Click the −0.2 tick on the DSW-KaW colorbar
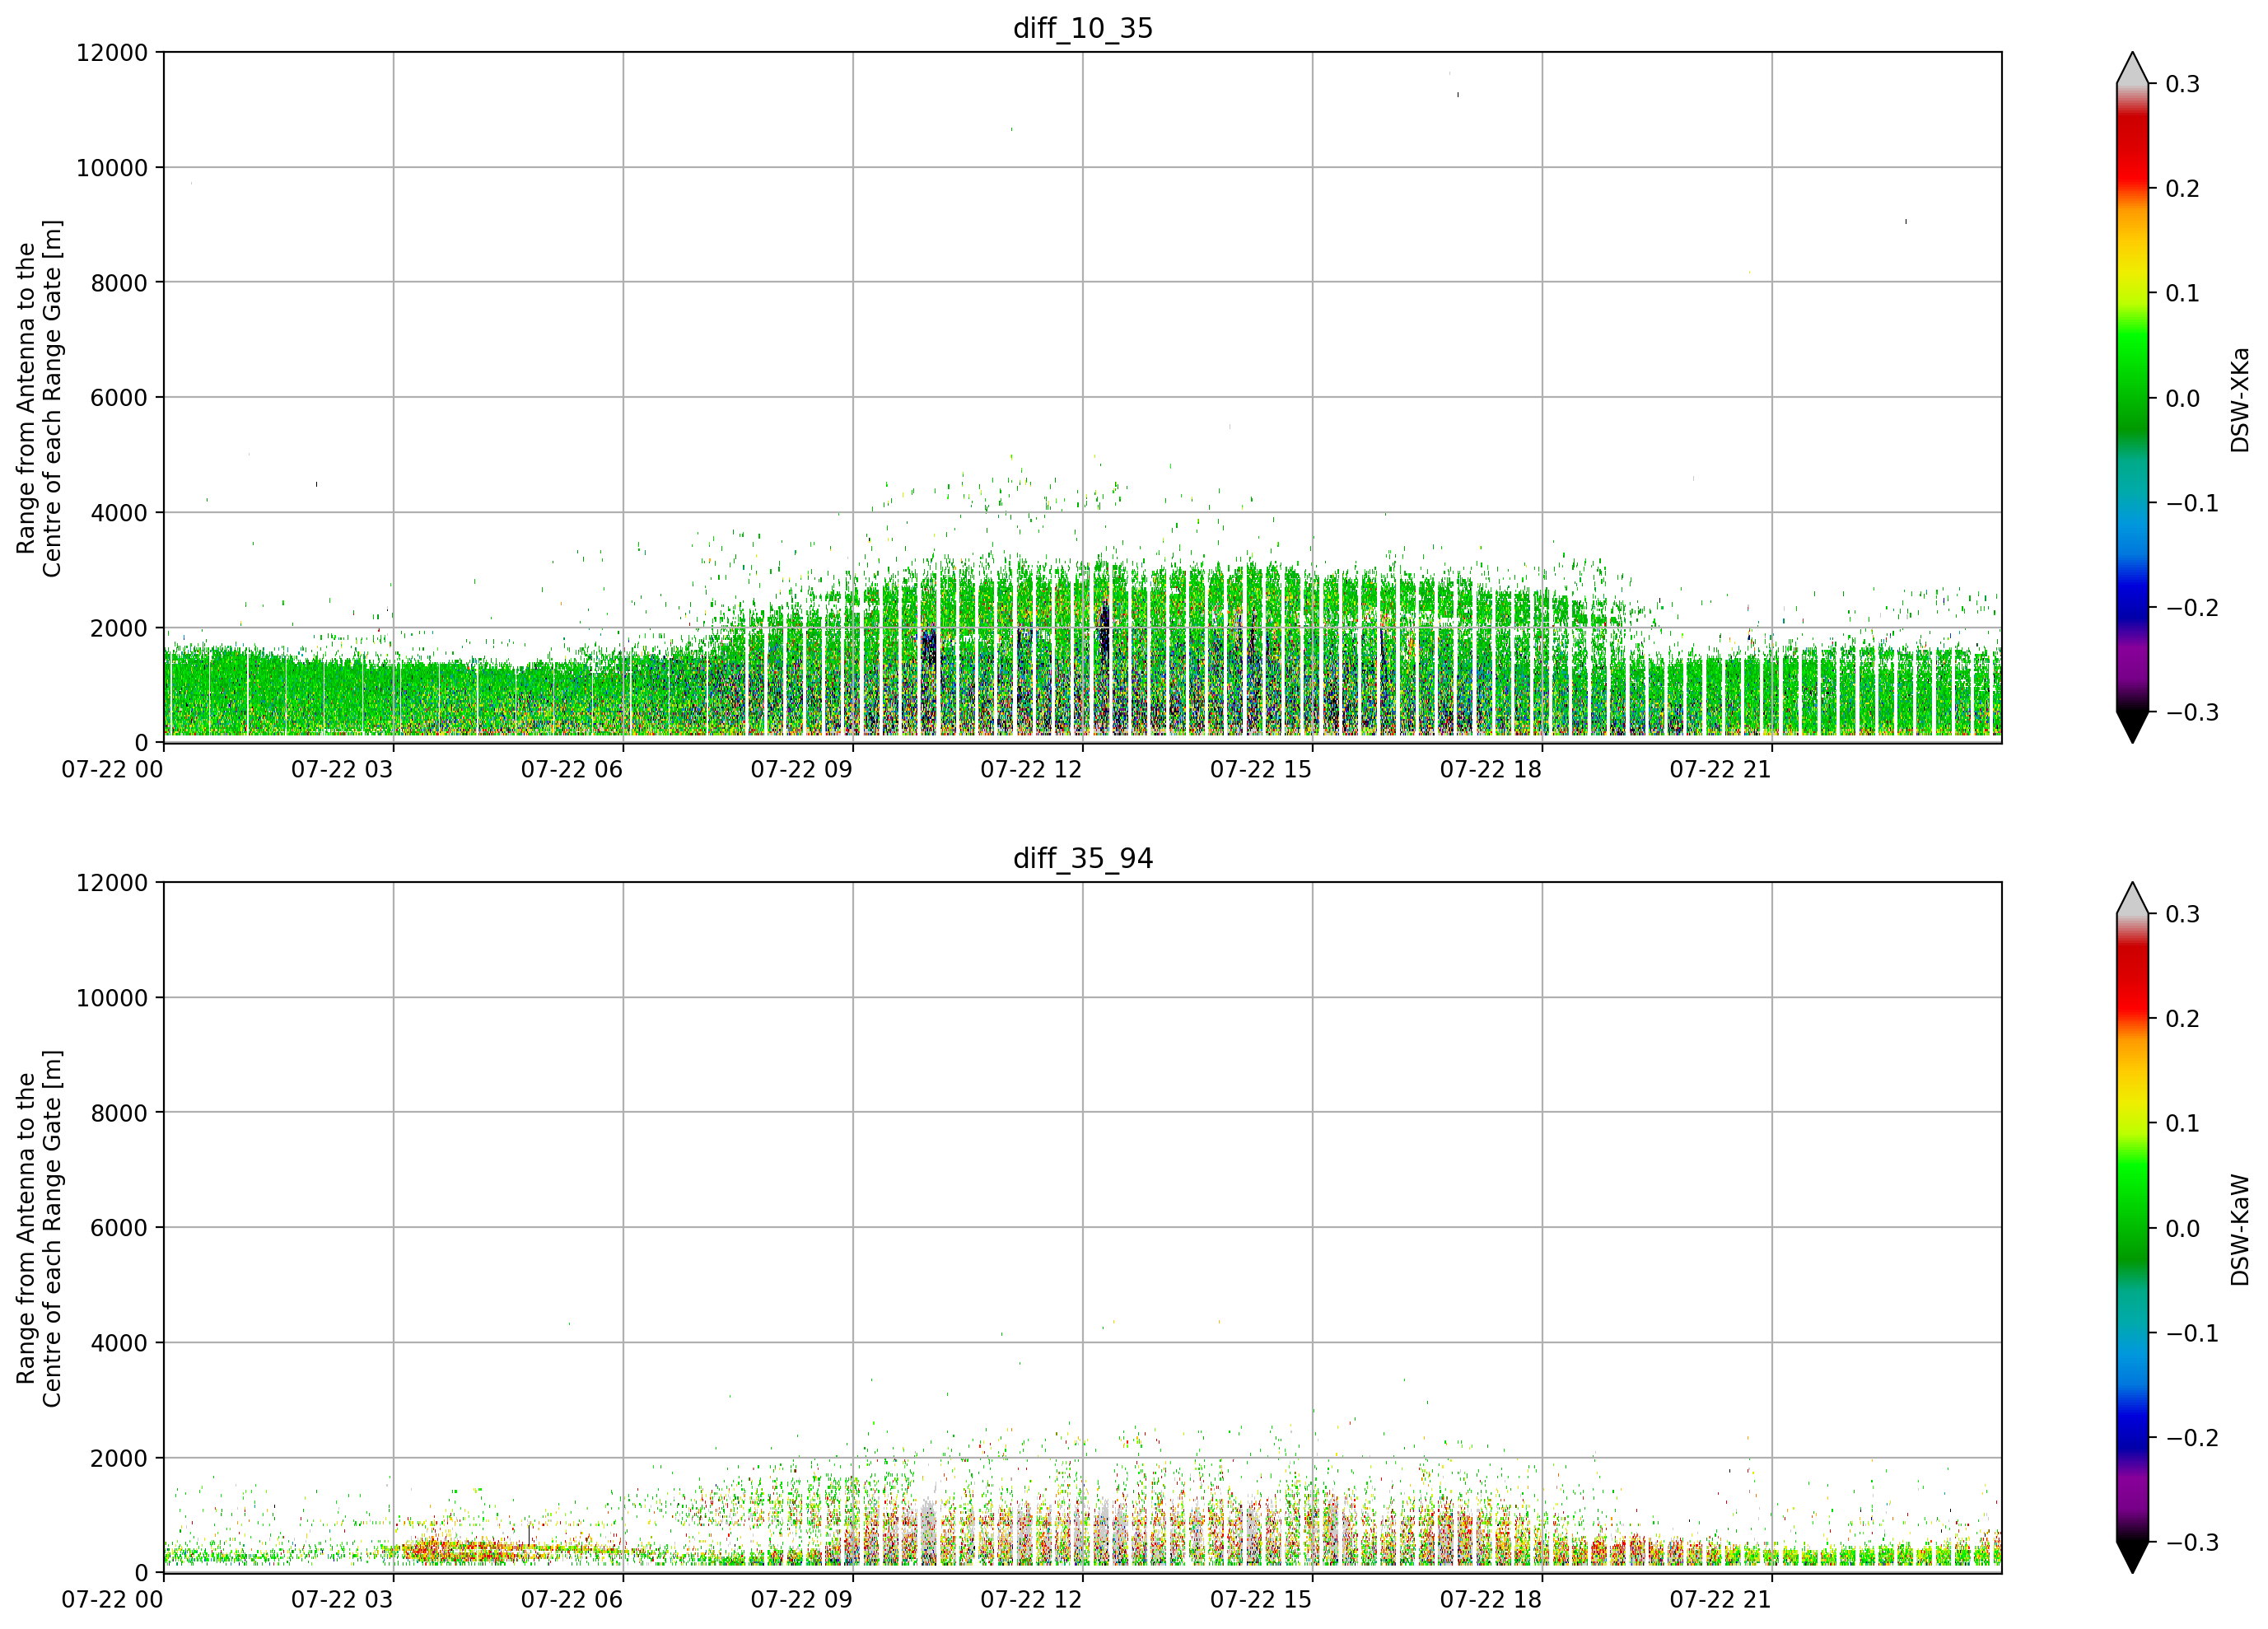Viewport: 2268px width, 1629px height. 2192,1438
